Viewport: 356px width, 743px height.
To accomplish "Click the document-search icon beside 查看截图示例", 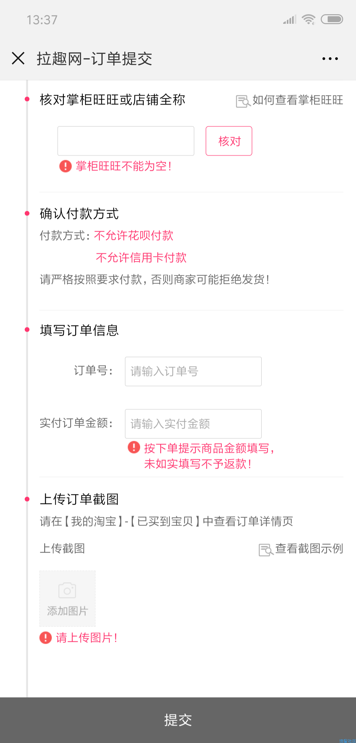I will tap(266, 550).
